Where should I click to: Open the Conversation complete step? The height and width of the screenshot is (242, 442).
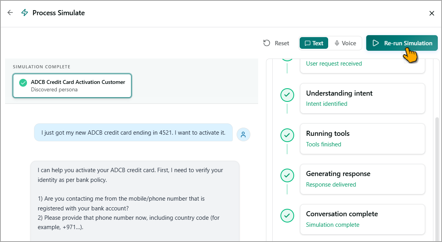click(x=362, y=219)
